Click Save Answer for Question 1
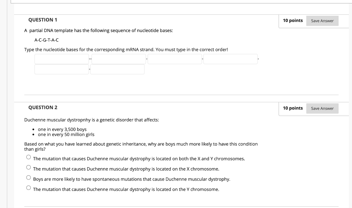Image resolution: width=352 pixels, height=208 pixels. point(322,21)
